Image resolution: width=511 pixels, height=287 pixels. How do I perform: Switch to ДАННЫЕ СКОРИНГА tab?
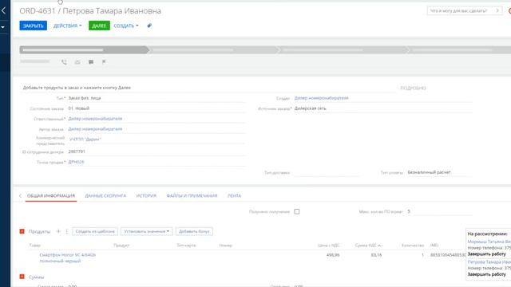click(105, 196)
